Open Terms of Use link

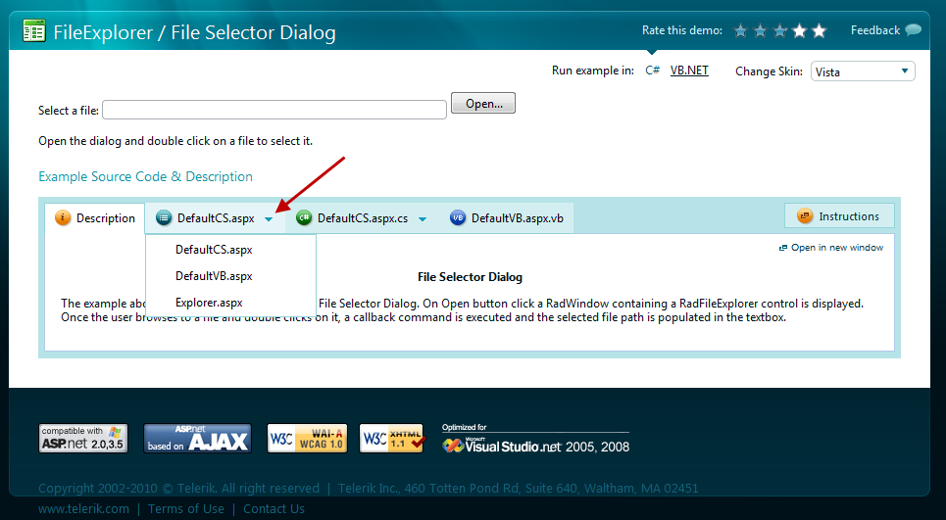[186, 508]
